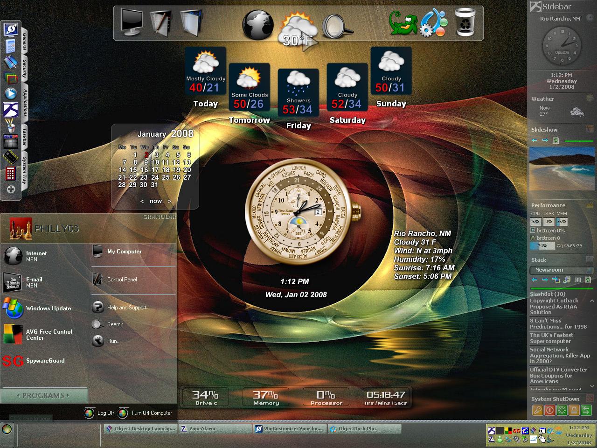
Task: Click the red power-off icon in System ShutDown
Action: point(550,410)
